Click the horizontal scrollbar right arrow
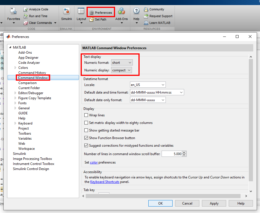 point(246,196)
